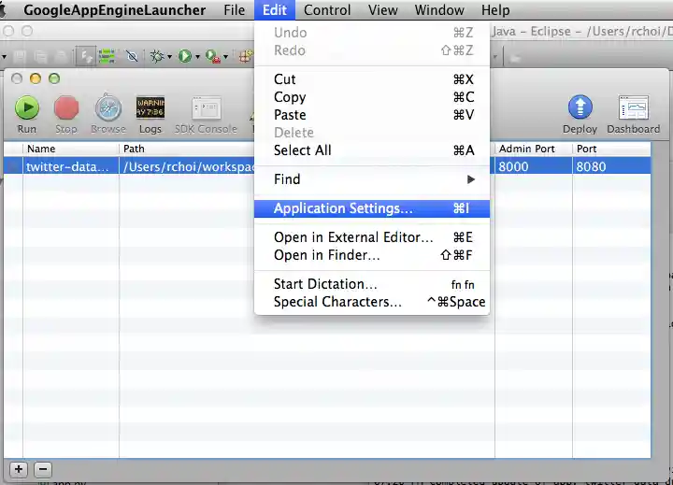Open the Logs console icon
The width and height of the screenshot is (673, 485).
[x=150, y=108]
